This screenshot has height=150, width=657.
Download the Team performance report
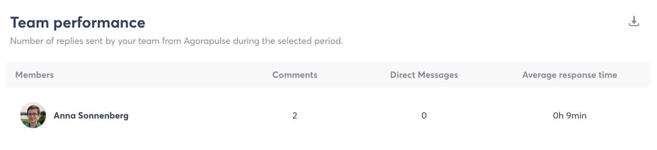point(634,21)
